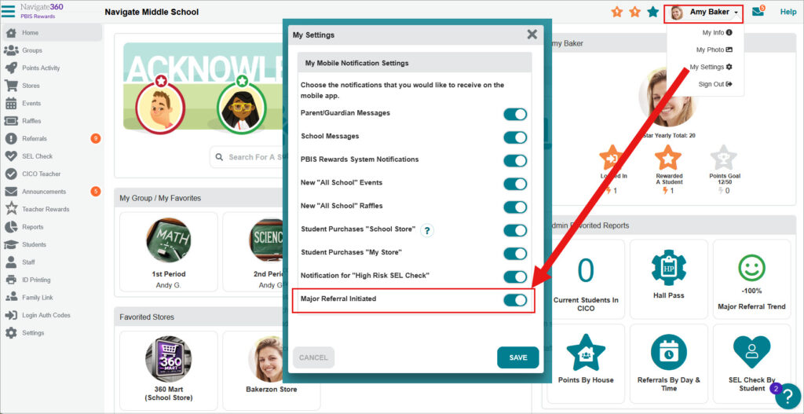Screen dimensions: 804x414
Task: Open the 1st Period group thumbnail
Action: point(168,240)
